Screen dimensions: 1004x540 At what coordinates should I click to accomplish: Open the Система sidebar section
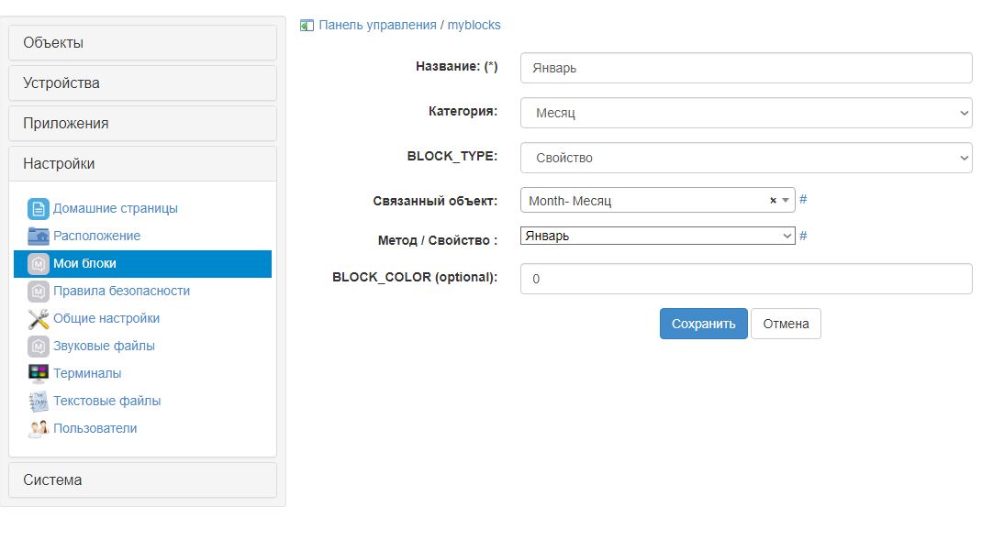[142, 479]
